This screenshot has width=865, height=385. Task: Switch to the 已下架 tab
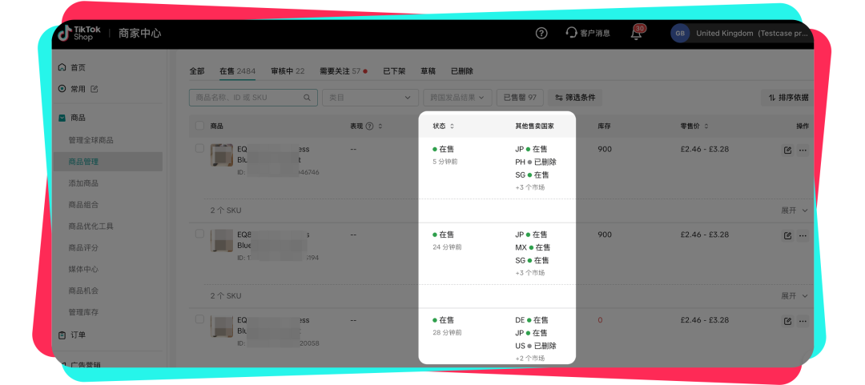(394, 71)
